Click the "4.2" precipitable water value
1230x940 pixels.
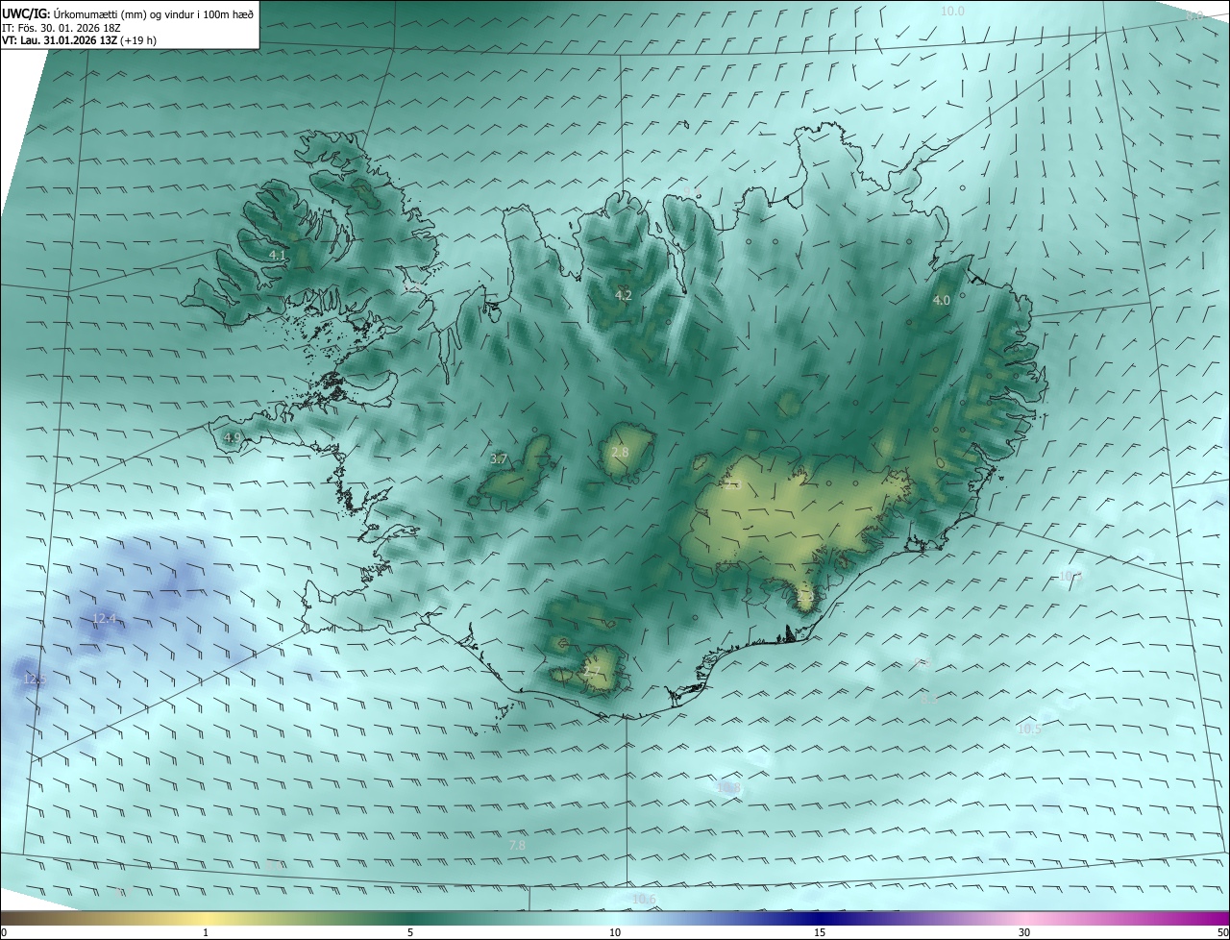point(623,295)
